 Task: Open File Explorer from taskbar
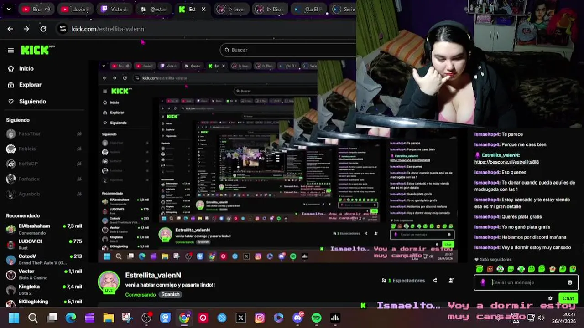coord(109,318)
